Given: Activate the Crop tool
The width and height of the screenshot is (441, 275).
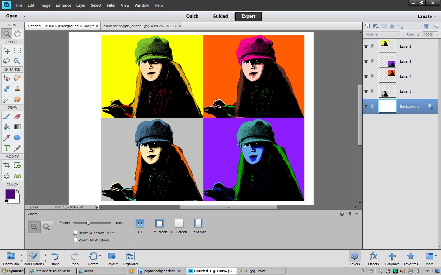Looking at the screenshot, I should tap(7, 165).
